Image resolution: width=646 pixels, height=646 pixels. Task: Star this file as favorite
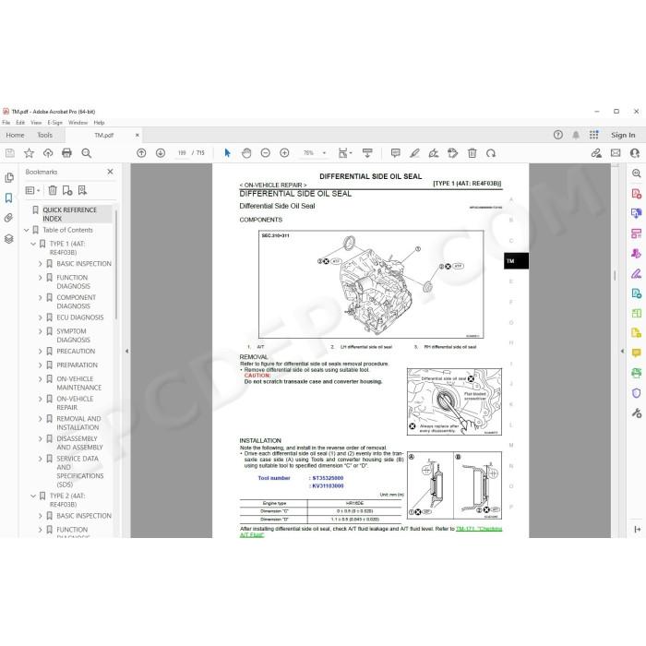point(29,153)
